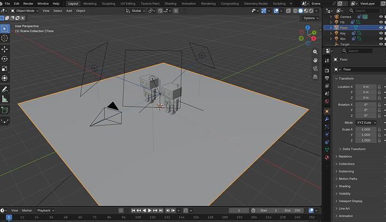
Task: Hide the Rim light in outliner
Action: (x=381, y=39)
